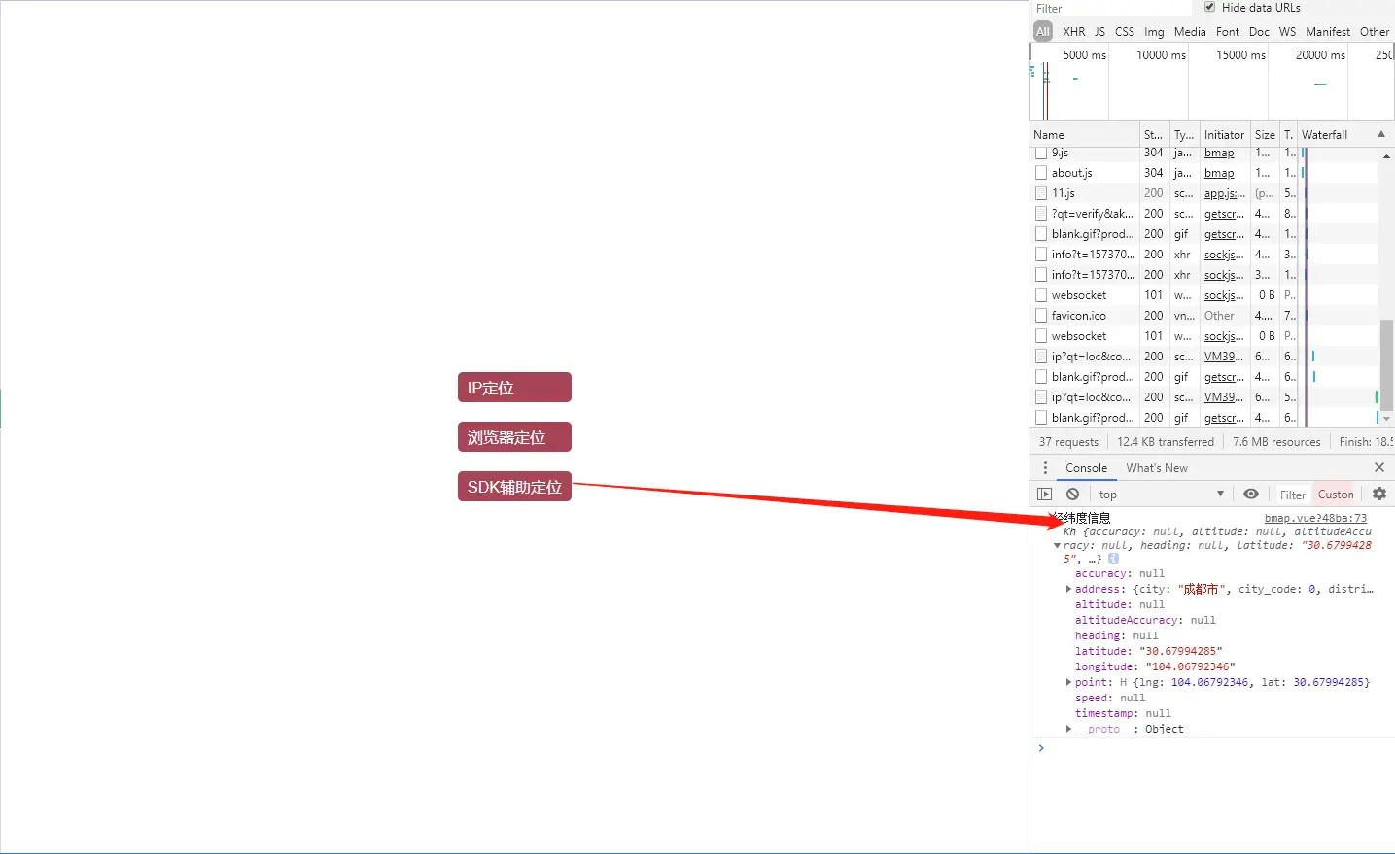Focus the network Filter input field

(1110, 8)
